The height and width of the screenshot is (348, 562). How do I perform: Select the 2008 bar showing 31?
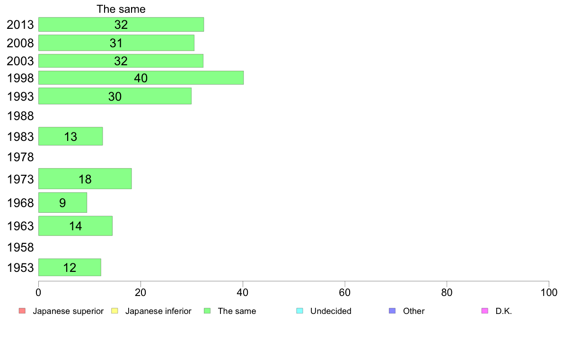pyautogui.click(x=116, y=43)
